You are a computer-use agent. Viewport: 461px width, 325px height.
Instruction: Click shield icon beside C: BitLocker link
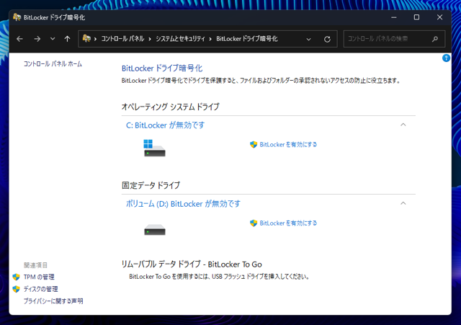click(x=254, y=144)
